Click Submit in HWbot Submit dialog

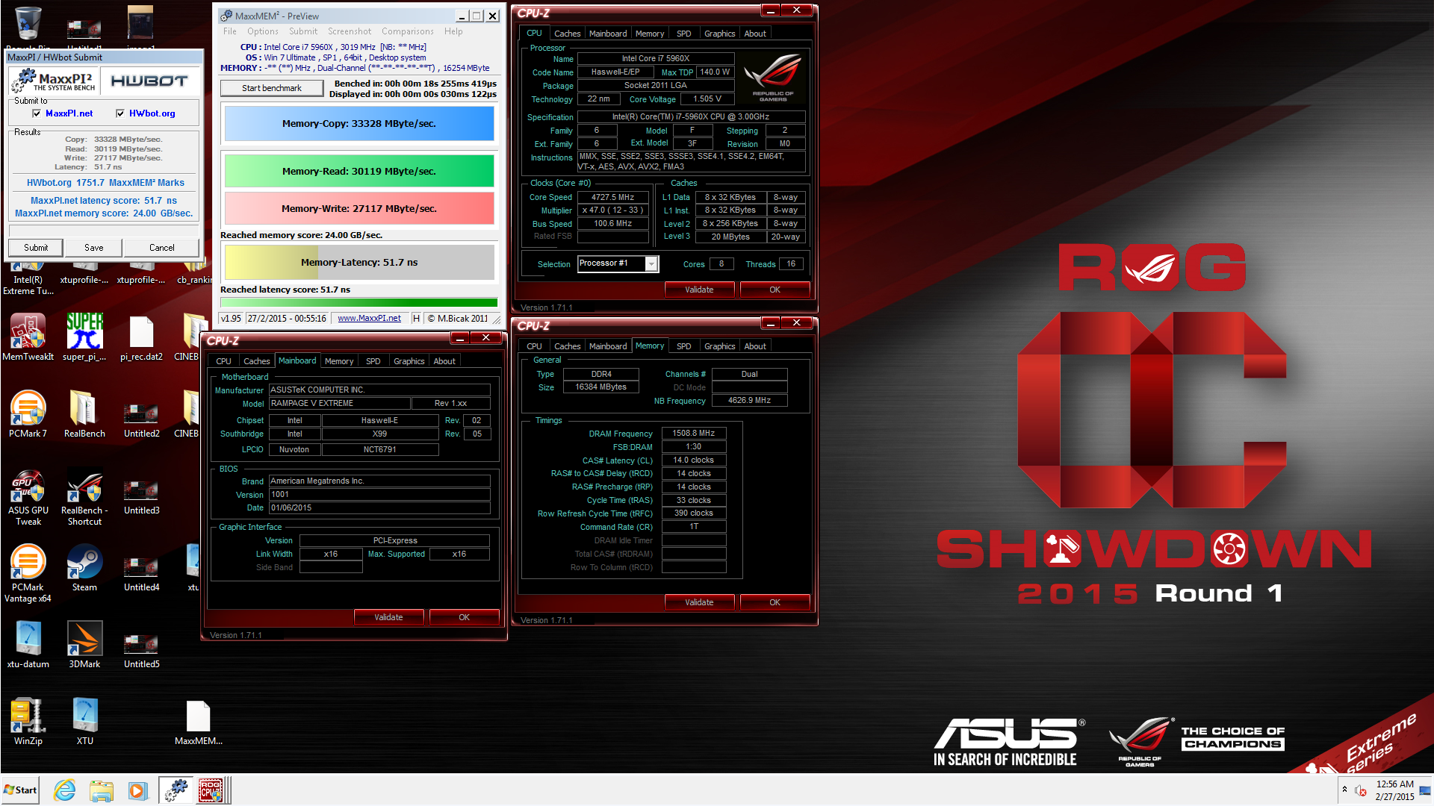(36, 248)
